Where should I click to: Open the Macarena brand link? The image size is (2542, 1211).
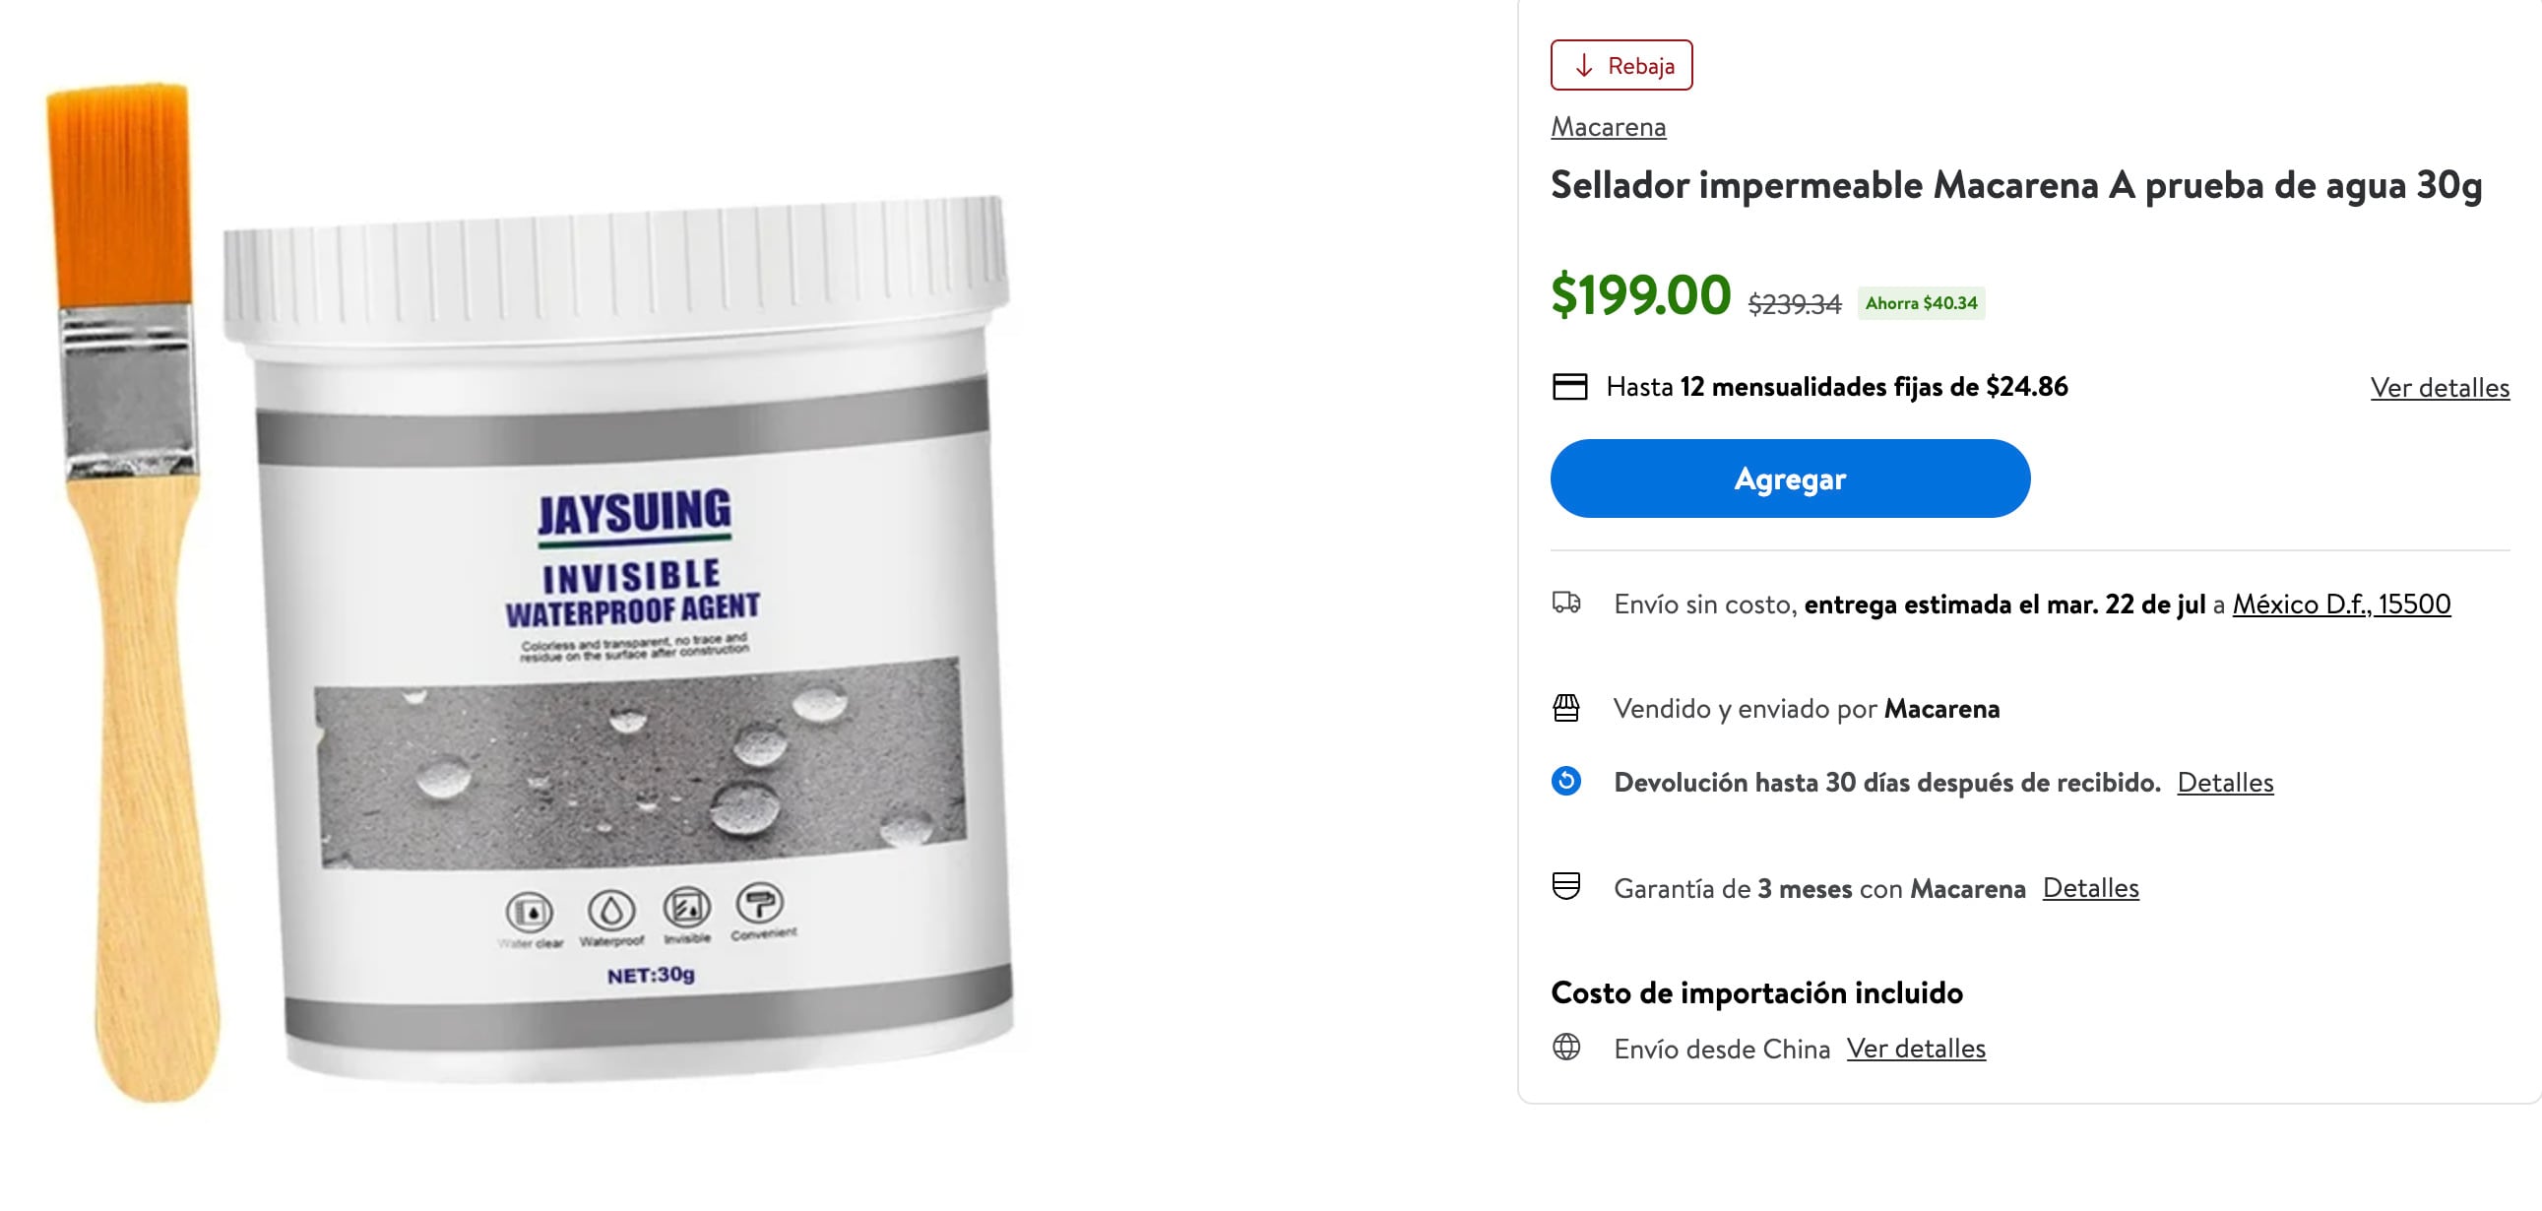(1608, 126)
